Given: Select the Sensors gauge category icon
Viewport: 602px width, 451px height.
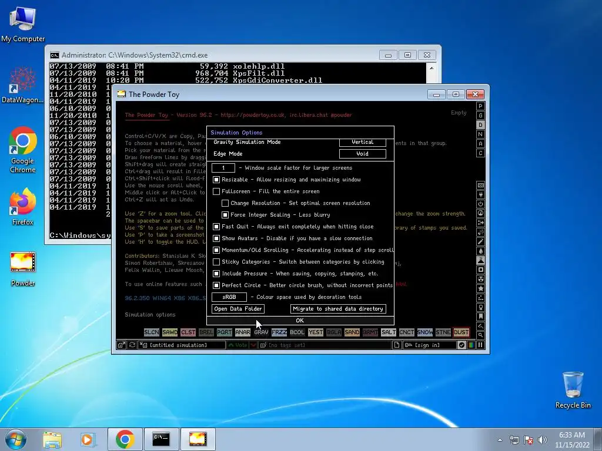Looking at the screenshot, I should [480, 213].
